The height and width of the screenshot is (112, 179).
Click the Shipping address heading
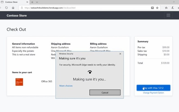(61, 44)
